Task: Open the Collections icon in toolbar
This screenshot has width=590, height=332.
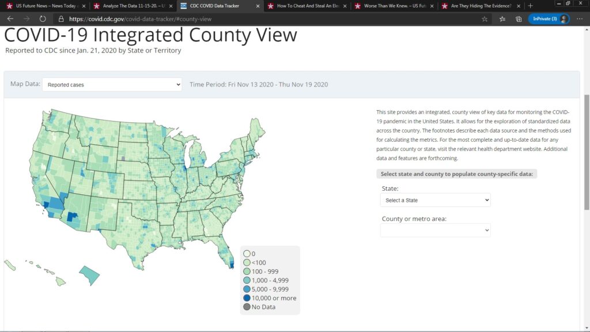Action: pos(519,18)
